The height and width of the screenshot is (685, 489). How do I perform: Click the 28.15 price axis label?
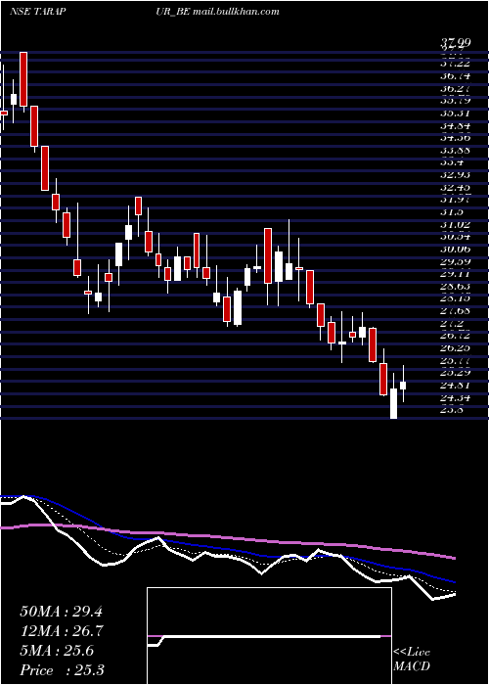pyautogui.click(x=455, y=298)
